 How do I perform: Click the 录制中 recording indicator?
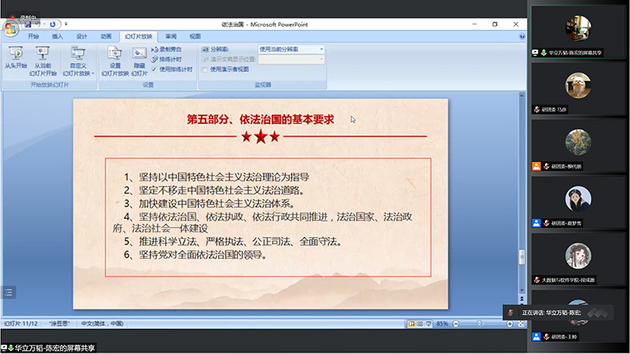point(24,17)
